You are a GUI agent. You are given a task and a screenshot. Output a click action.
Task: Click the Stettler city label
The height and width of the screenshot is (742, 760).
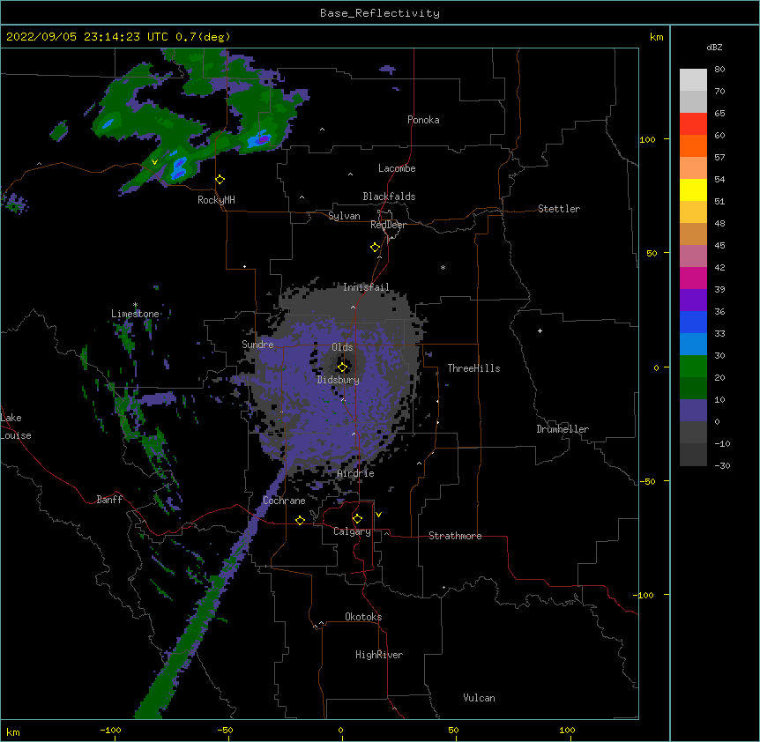(559, 209)
